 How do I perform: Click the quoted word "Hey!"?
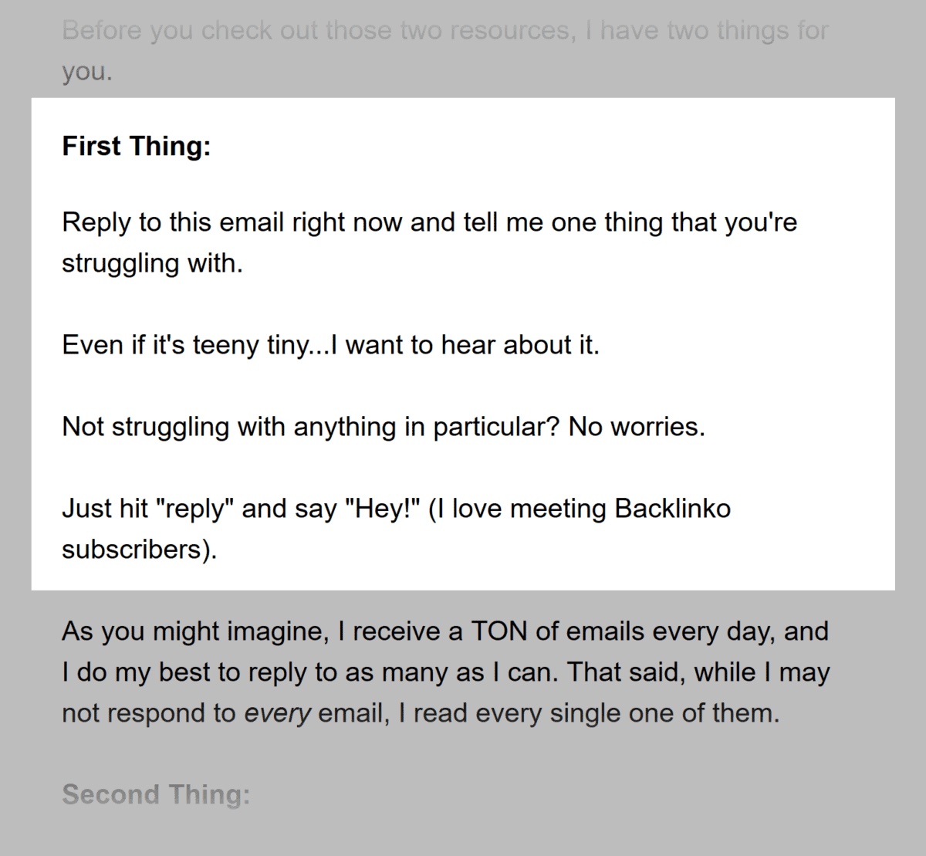tap(382, 509)
